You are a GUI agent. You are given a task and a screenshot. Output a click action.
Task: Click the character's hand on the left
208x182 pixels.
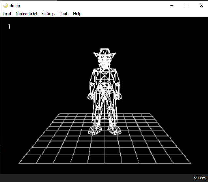click(90, 96)
